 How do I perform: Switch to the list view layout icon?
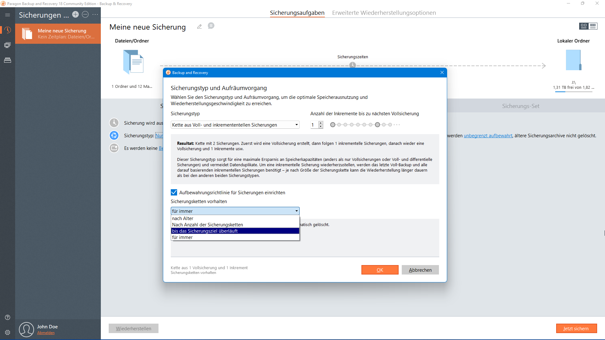593,26
